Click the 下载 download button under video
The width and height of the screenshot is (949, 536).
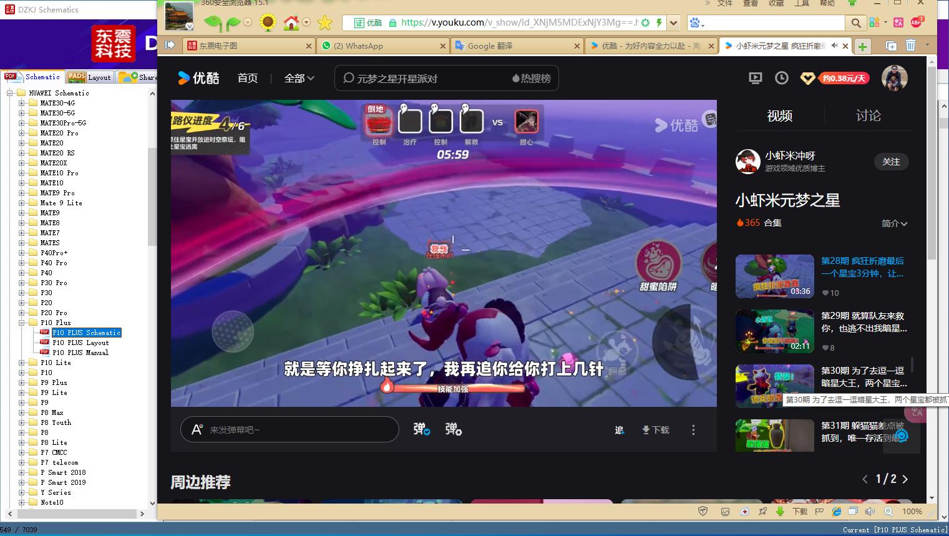point(656,430)
